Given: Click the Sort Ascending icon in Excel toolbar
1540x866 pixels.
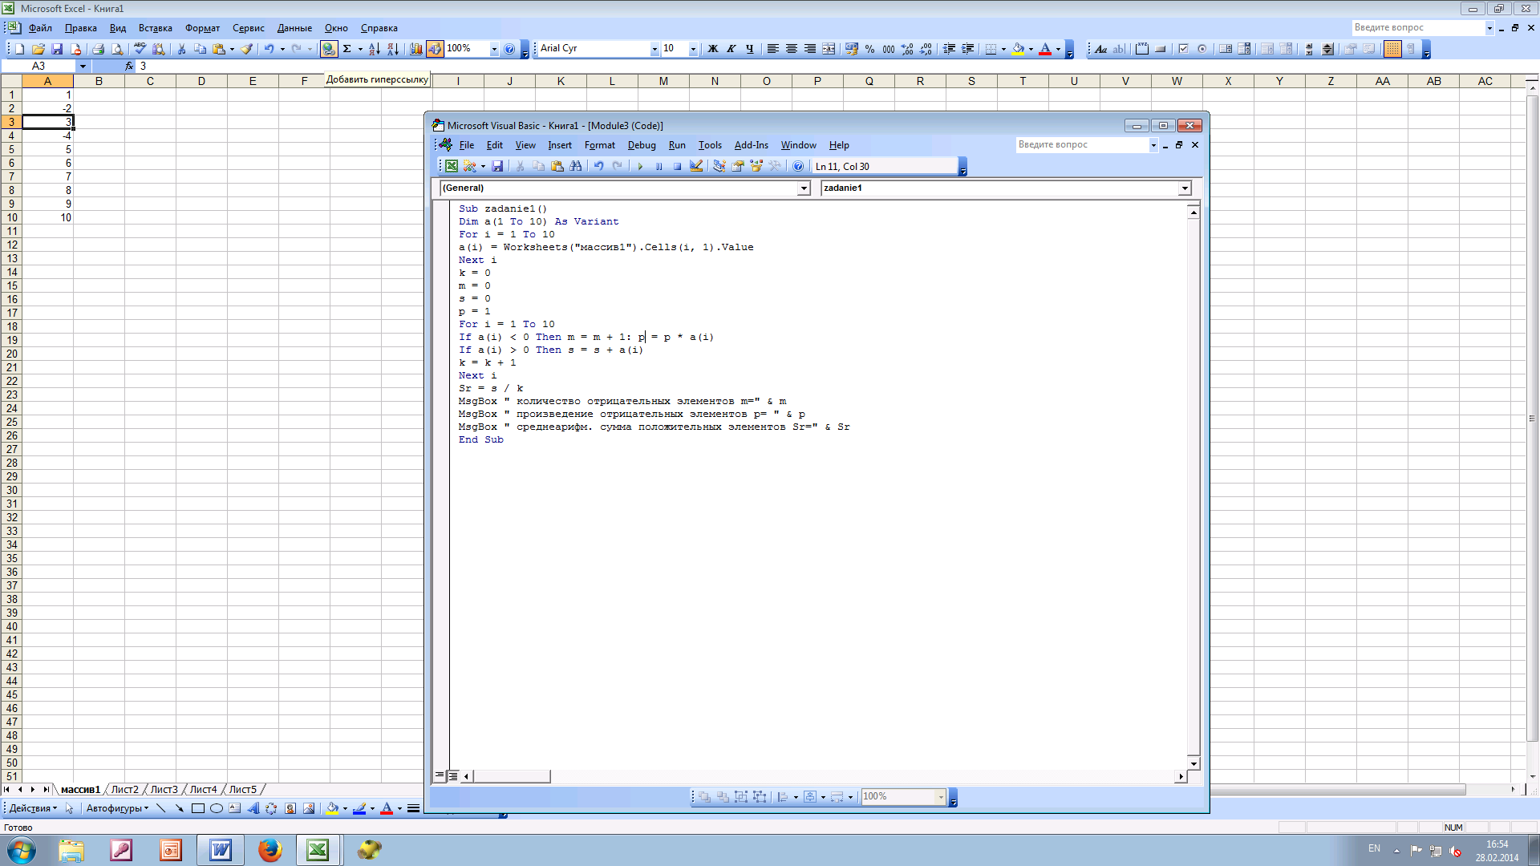Looking at the screenshot, I should (374, 49).
